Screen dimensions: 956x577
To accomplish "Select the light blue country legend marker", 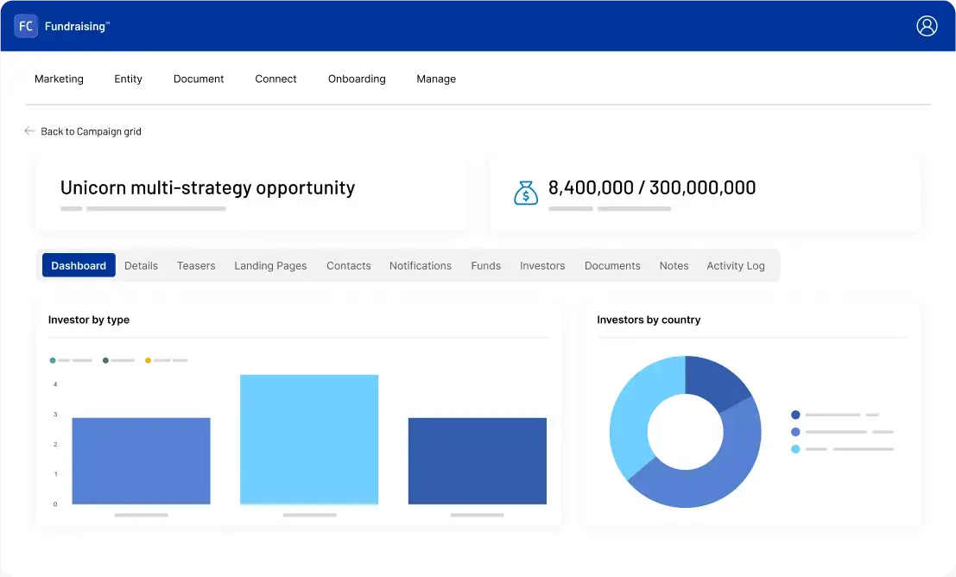I will click(795, 448).
